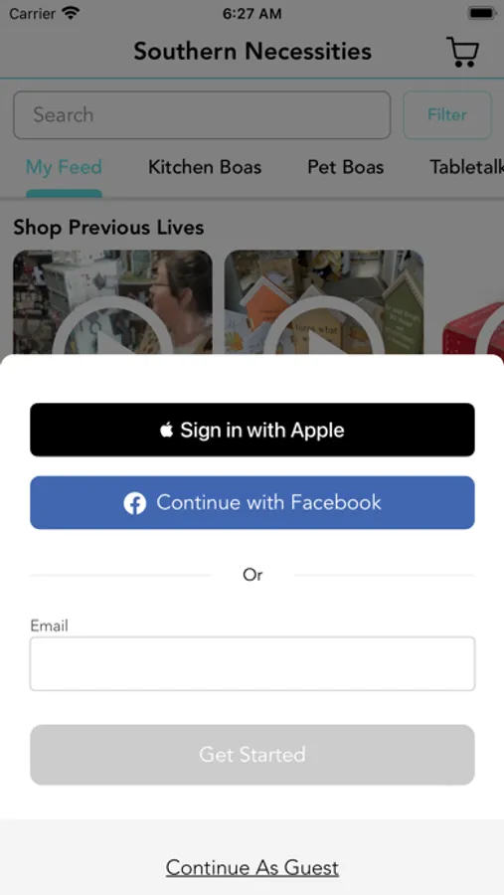
Task: Sign in with Apple
Action: pyautogui.click(x=252, y=430)
